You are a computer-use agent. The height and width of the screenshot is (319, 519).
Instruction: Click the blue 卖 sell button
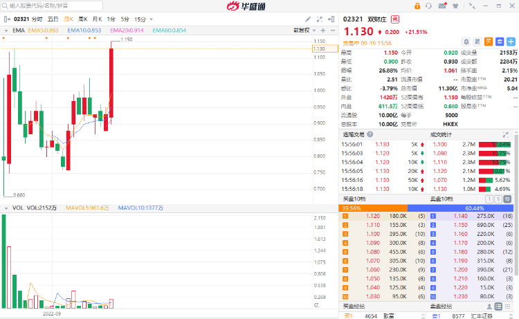coord(500,42)
